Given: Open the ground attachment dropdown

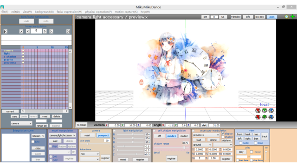Looking at the screenshot, I should pos(202,145).
